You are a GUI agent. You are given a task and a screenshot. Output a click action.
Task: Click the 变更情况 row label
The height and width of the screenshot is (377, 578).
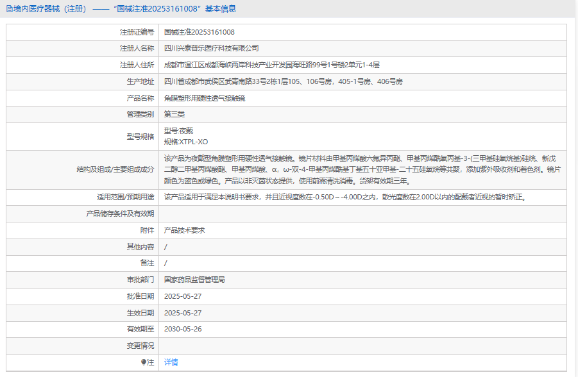pos(140,346)
